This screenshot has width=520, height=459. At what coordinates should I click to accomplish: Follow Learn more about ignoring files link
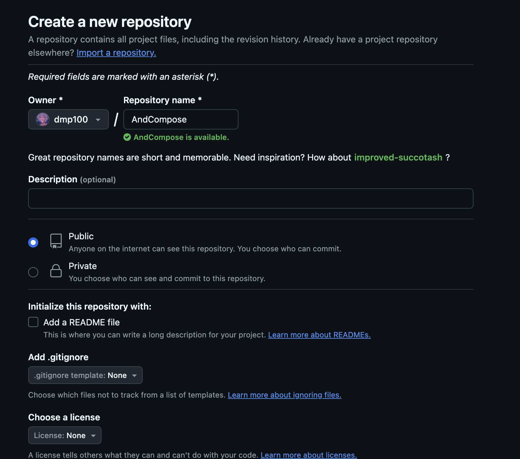(x=284, y=395)
